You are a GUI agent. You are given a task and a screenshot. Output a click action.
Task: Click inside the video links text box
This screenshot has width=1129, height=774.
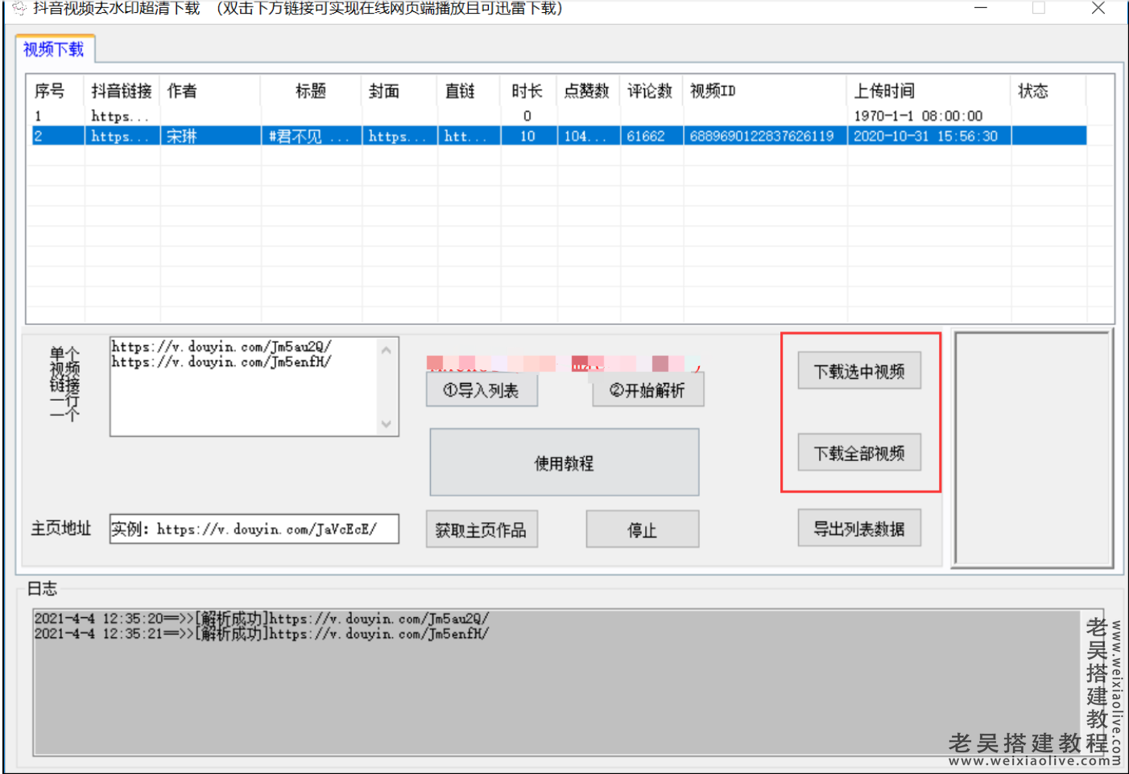tap(244, 386)
